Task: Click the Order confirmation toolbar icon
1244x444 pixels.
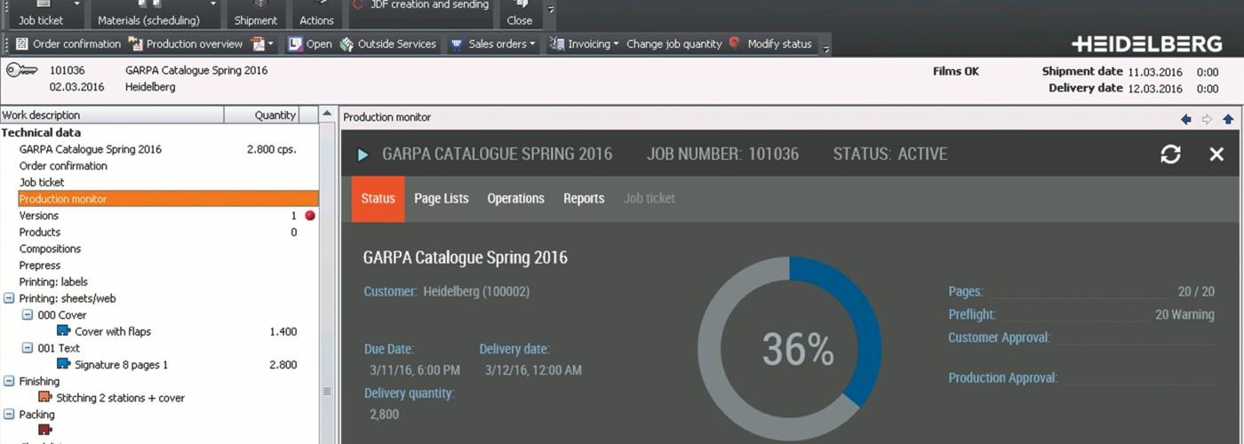Action: [22, 44]
